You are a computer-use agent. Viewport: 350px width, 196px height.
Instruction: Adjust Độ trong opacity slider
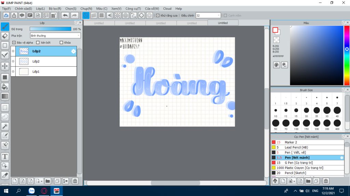(x=51, y=29)
